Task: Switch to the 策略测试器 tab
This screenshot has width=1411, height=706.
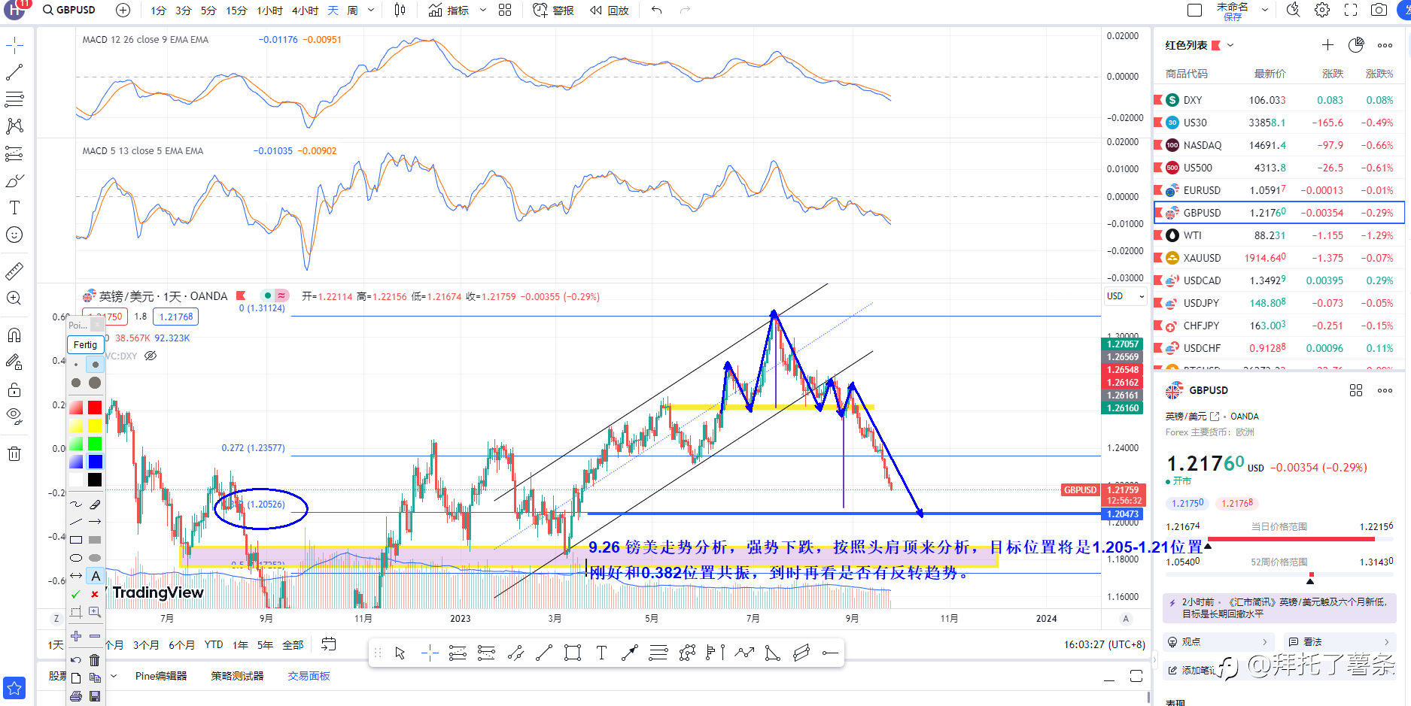Action: coord(237,676)
